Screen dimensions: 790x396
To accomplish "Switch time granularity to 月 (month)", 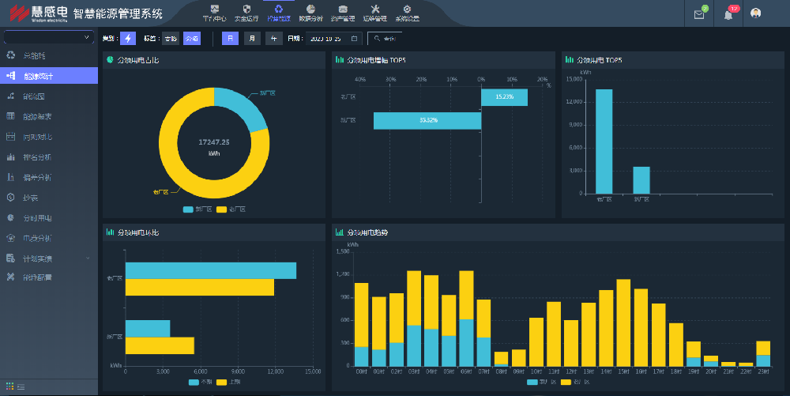I will pyautogui.click(x=251, y=38).
